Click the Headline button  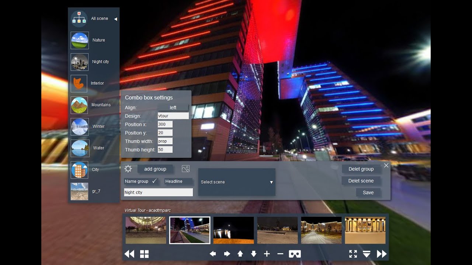pos(178,181)
